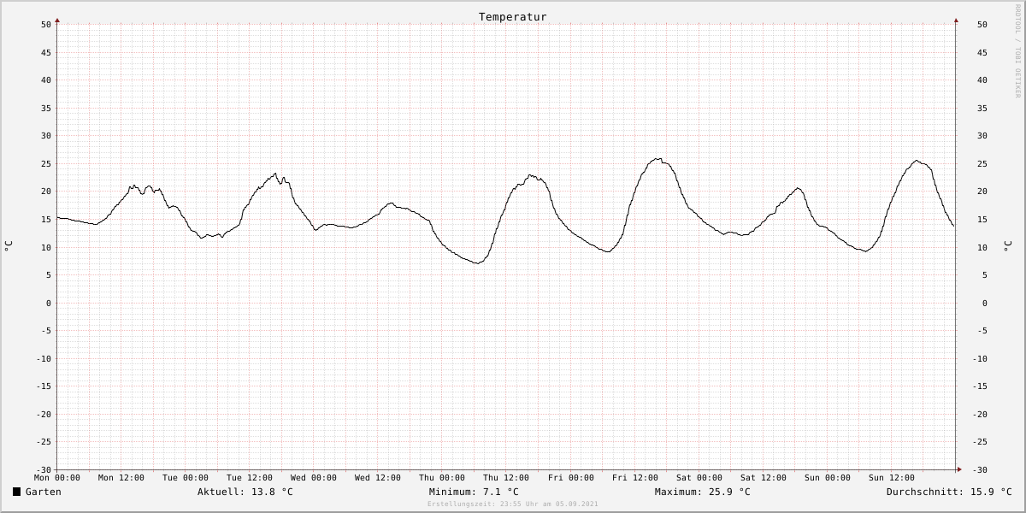1026x513 pixels.
Task: Click the Erstellungszeit 23:55 Uhr timestamp
Action: point(513,504)
